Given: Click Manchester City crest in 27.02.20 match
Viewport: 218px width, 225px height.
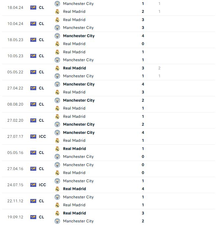Looking at the screenshot, I should [57, 124].
